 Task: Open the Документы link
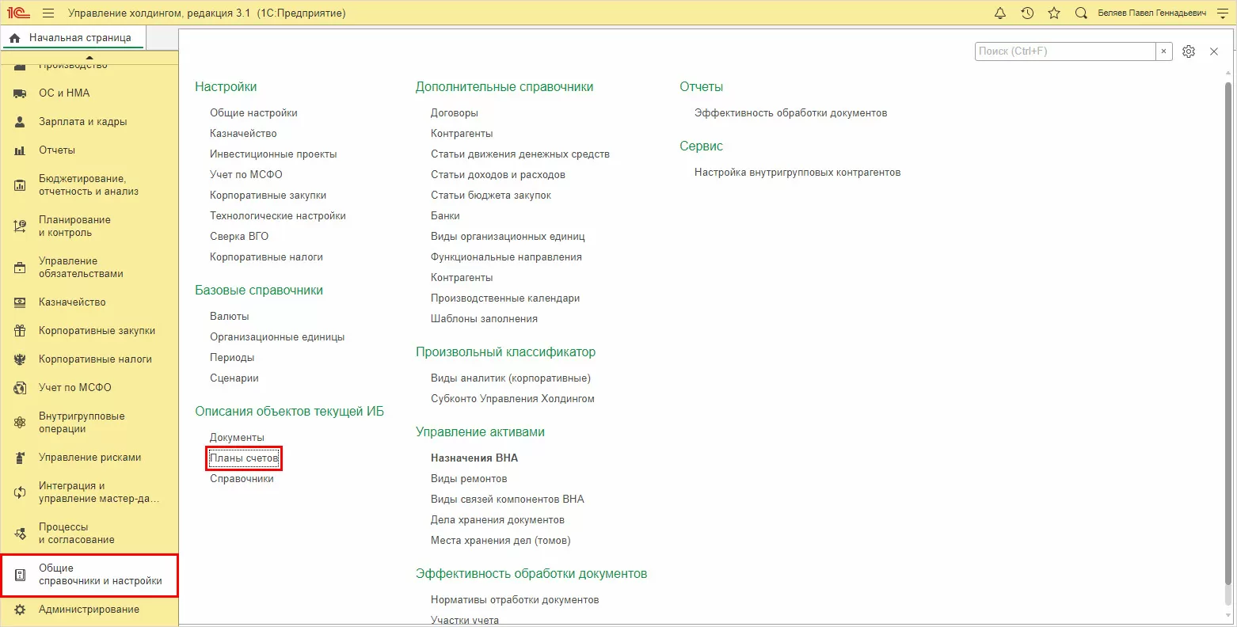point(237,438)
